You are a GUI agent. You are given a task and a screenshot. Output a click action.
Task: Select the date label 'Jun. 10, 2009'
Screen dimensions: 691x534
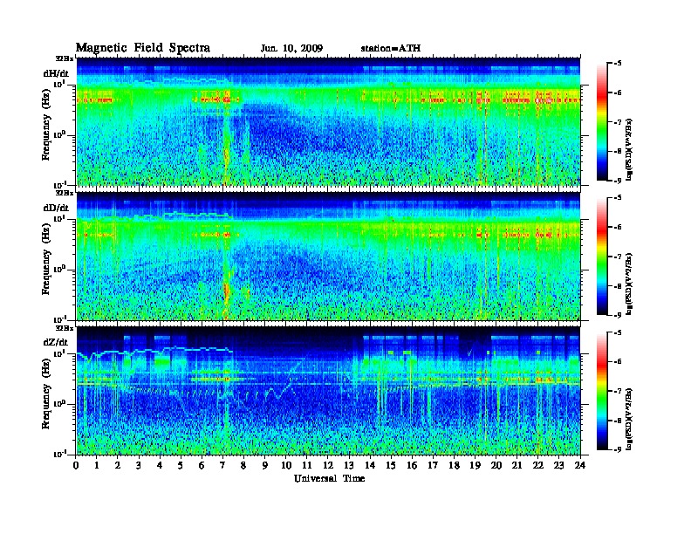click(291, 48)
